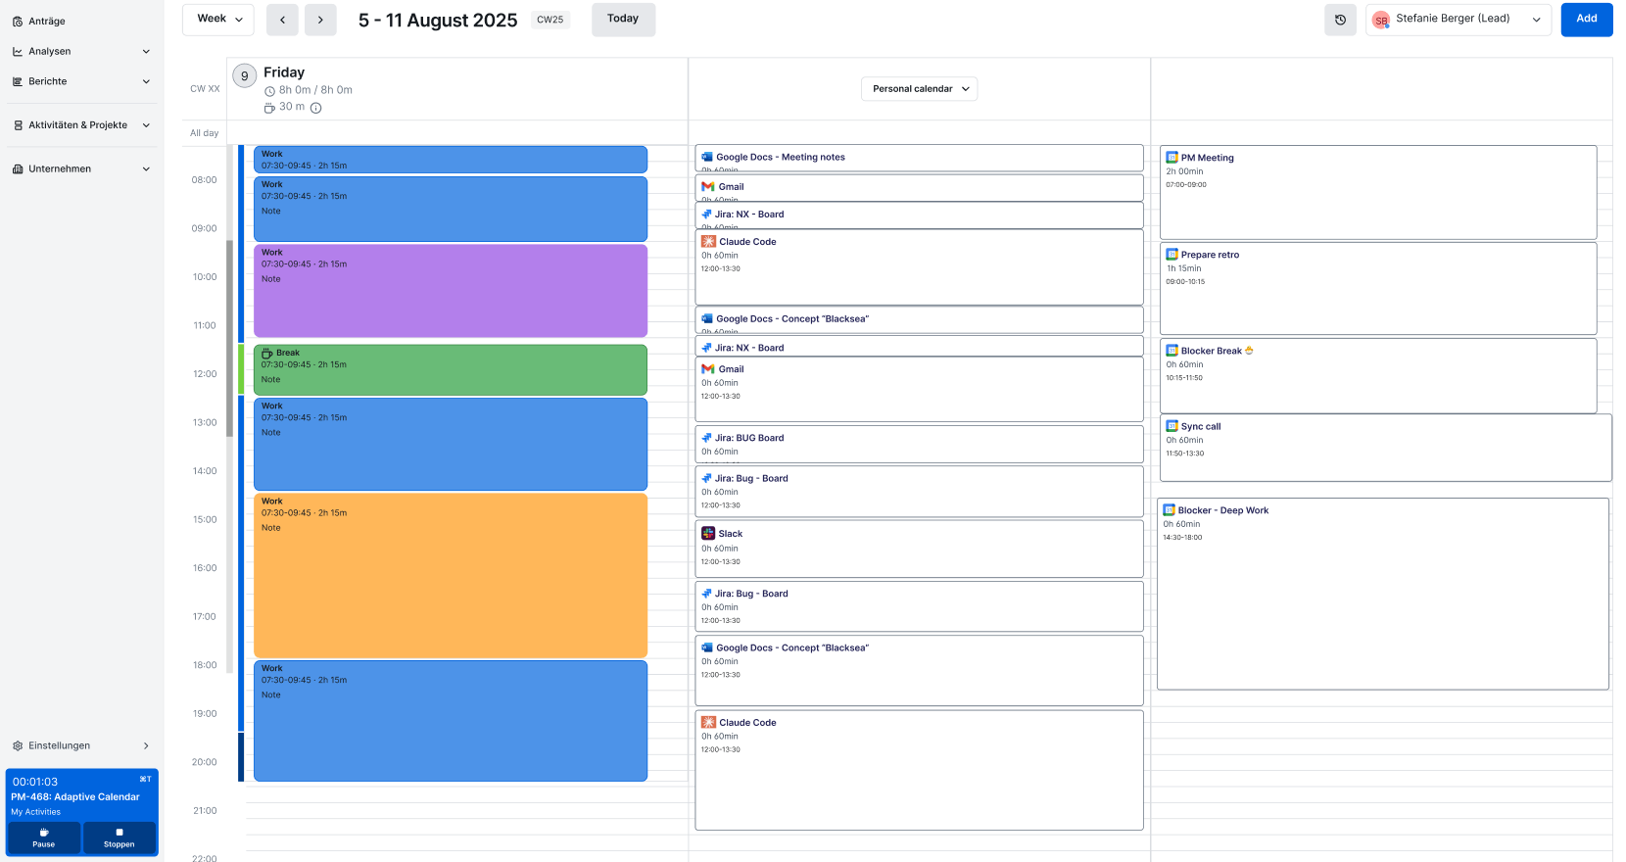The height and width of the screenshot is (862, 1626).
Task: Click the first Claude Code icon
Action: [708, 242]
